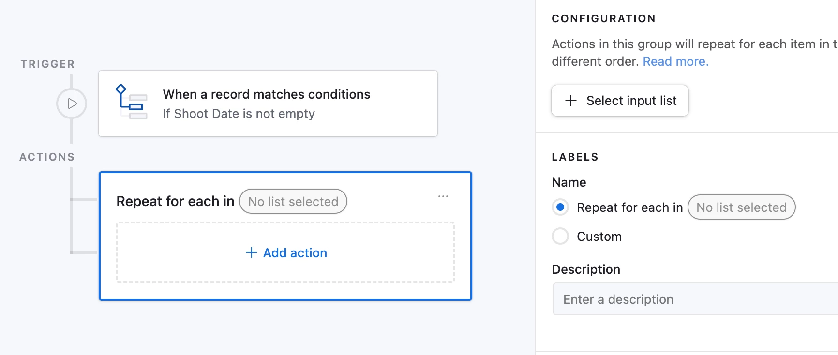Select the Repeat for each in card title
The height and width of the screenshot is (355, 838).
pyautogui.click(x=175, y=201)
